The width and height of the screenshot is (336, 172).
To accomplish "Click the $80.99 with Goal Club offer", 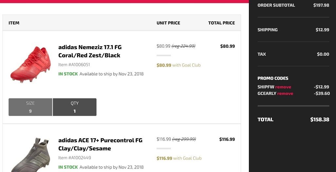I will (x=178, y=65).
